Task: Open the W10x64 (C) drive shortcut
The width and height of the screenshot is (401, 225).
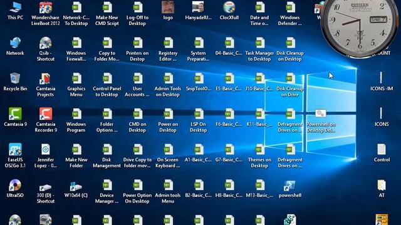Action: pyautogui.click(x=76, y=186)
